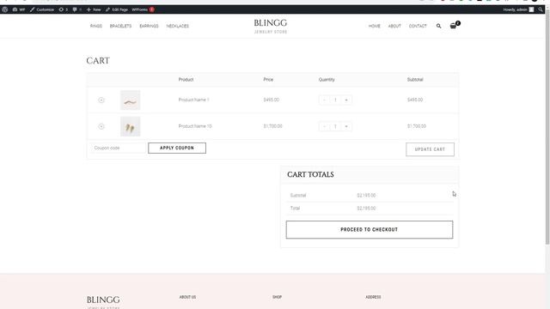Increase quantity of Product Name 1

[x=346, y=100]
